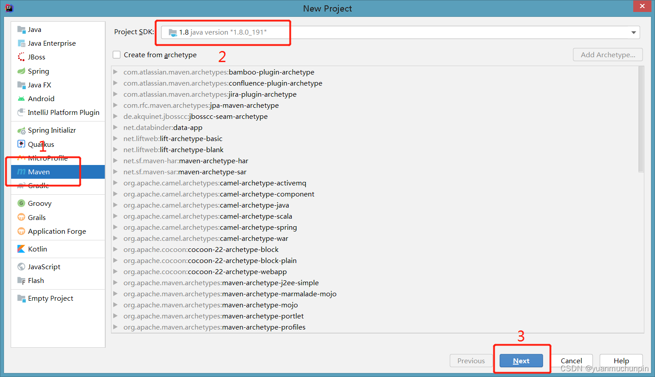Expand net.databinder data-app node

click(115, 127)
